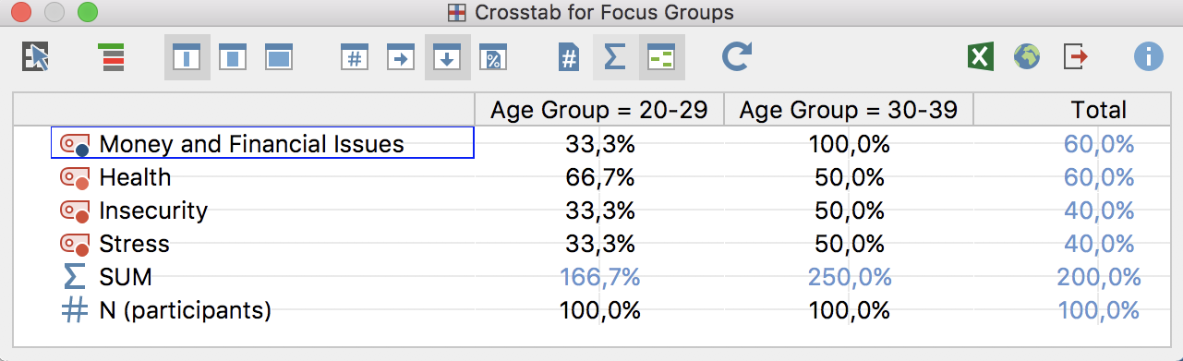
Task: Click the 60,0% Total cell for Money row
Action: (x=1099, y=144)
